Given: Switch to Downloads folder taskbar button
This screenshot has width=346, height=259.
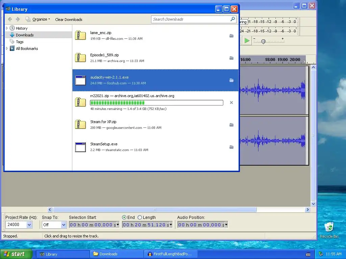Looking at the screenshot, I should tap(117, 254).
